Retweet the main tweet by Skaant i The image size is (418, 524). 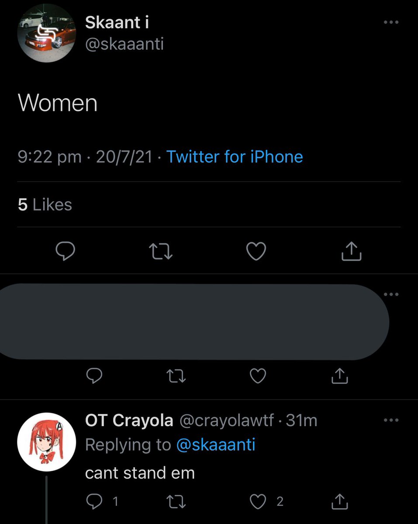160,252
